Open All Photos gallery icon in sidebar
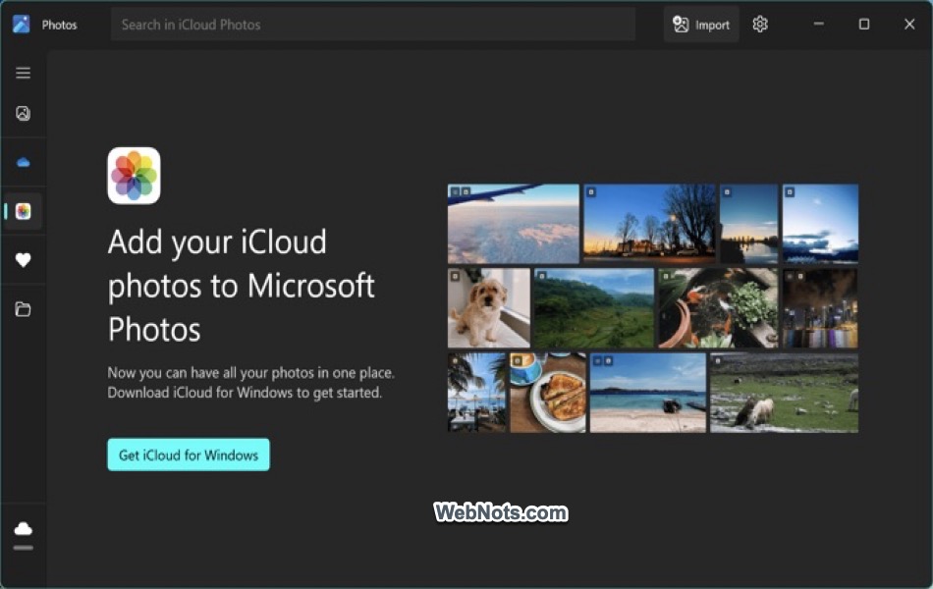 [24, 113]
